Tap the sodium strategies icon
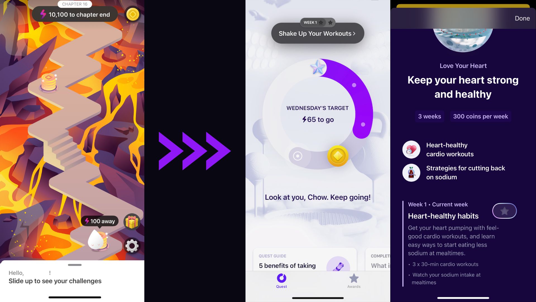Screen dimensions: 536x302 pos(411,172)
